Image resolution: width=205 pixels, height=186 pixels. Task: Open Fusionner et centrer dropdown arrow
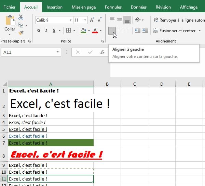pyautogui.click(x=200, y=31)
